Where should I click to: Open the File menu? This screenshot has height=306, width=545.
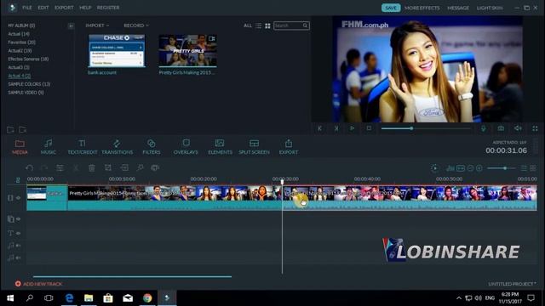click(27, 8)
